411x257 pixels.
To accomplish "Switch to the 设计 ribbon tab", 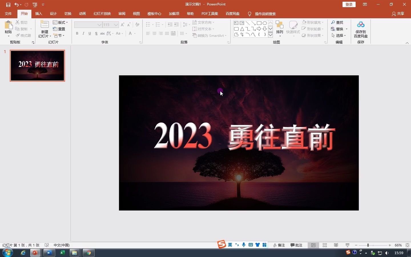I will click(53, 13).
